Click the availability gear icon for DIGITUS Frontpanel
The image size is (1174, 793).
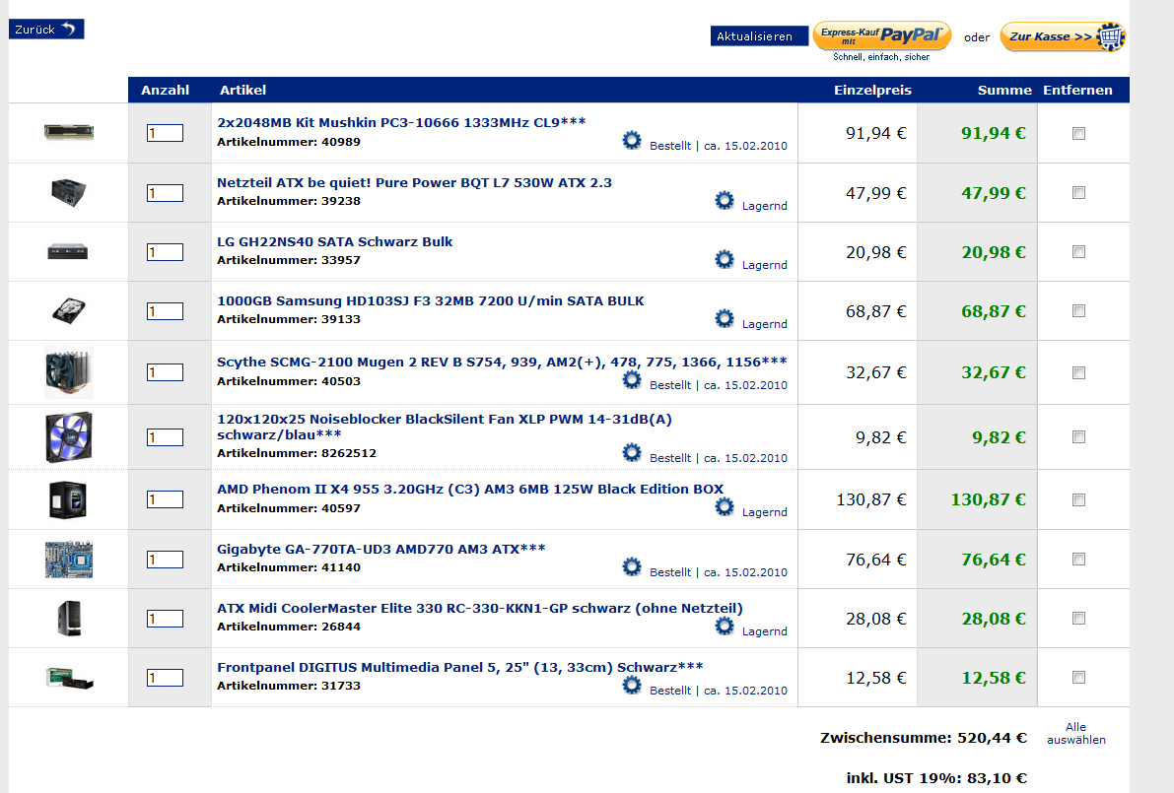[632, 685]
